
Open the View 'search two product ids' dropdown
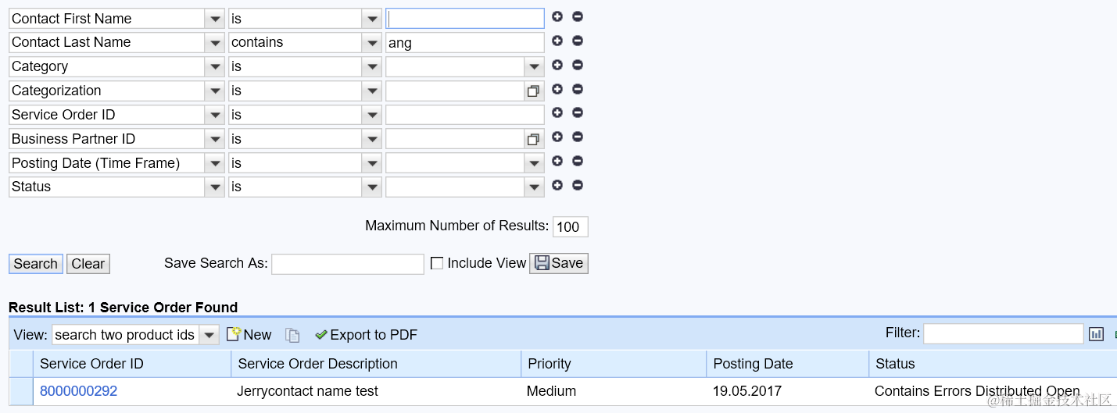tap(209, 335)
